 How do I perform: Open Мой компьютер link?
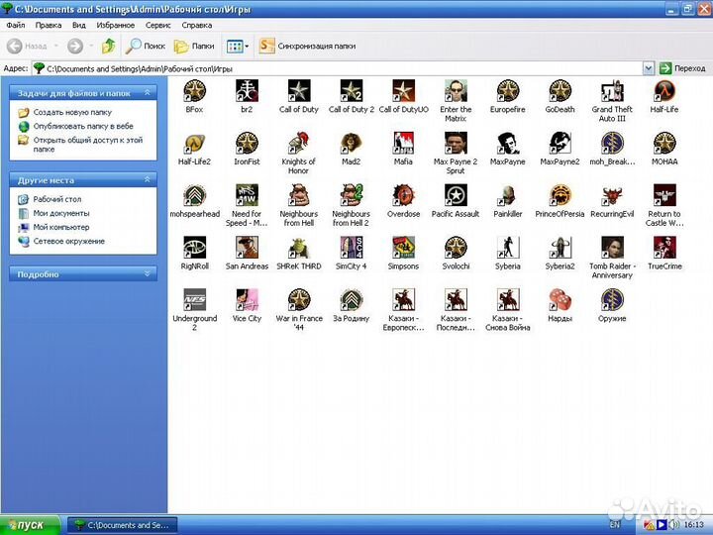click(61, 228)
